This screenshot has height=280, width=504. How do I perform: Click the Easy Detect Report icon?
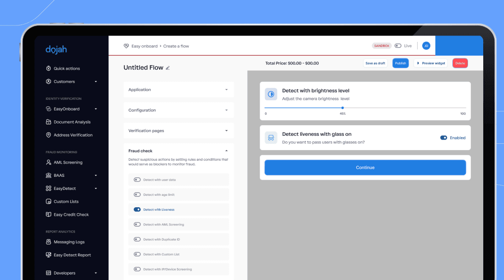click(x=49, y=255)
